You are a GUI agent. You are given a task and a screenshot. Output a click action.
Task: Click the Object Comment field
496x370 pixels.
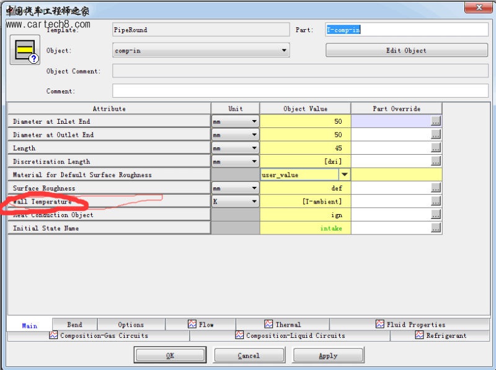click(300, 71)
